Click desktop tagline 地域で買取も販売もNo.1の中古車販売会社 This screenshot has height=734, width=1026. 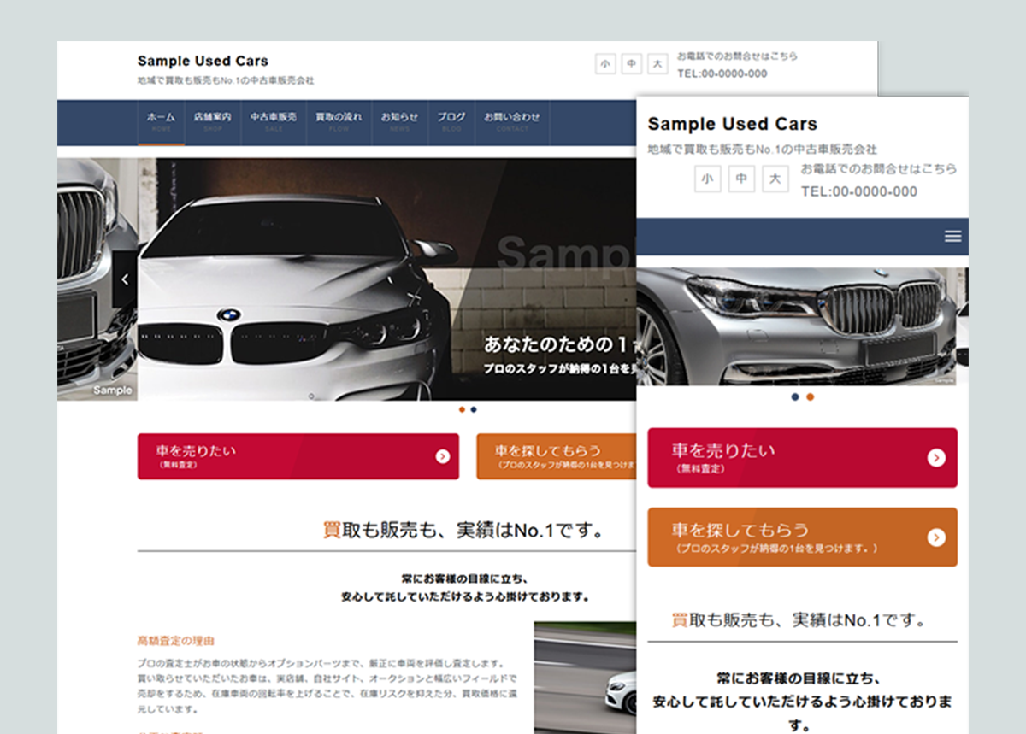(x=226, y=80)
